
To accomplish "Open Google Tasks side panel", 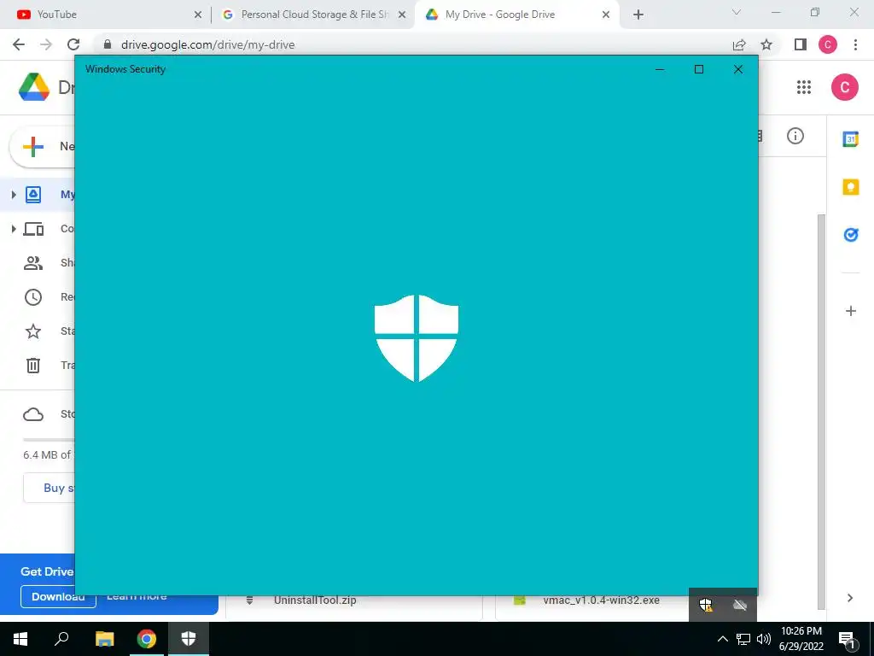I will pyautogui.click(x=851, y=235).
